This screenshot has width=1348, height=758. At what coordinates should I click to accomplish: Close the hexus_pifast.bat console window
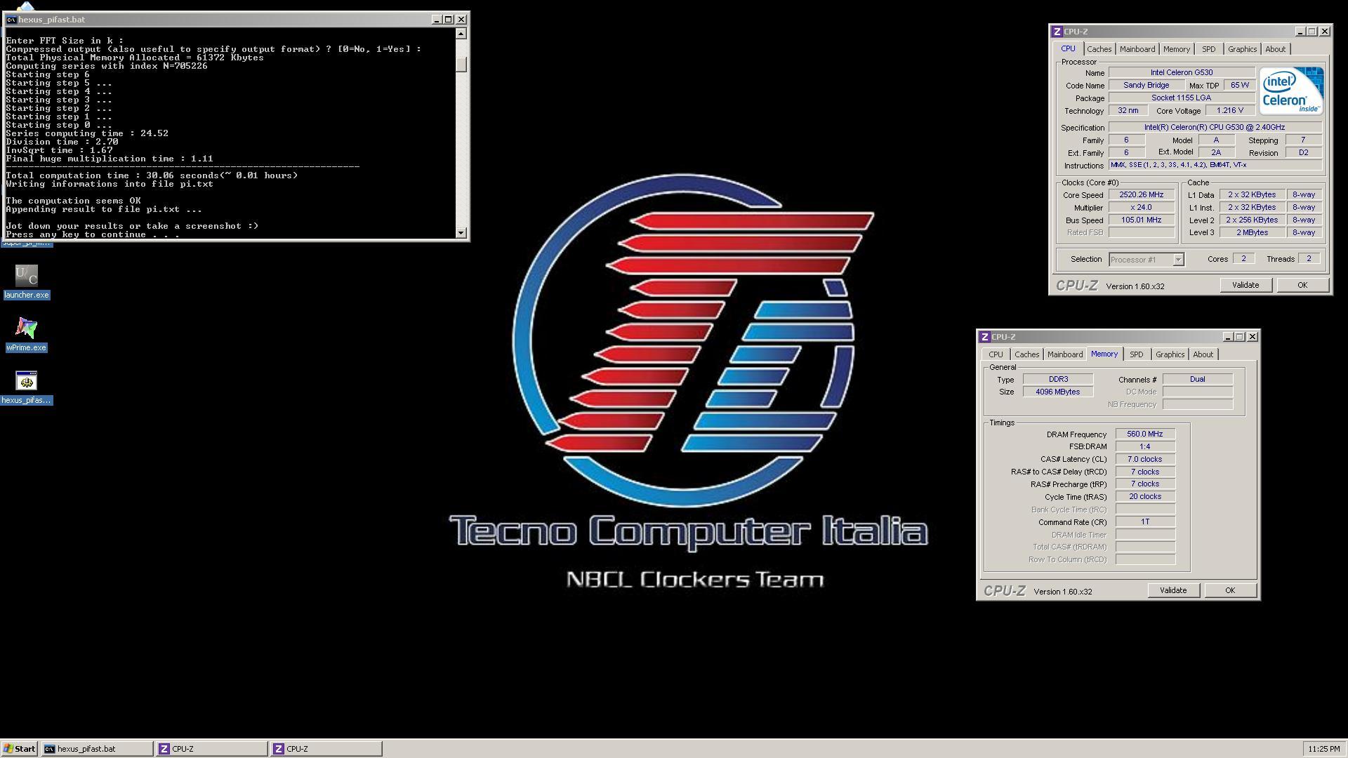pyautogui.click(x=461, y=20)
